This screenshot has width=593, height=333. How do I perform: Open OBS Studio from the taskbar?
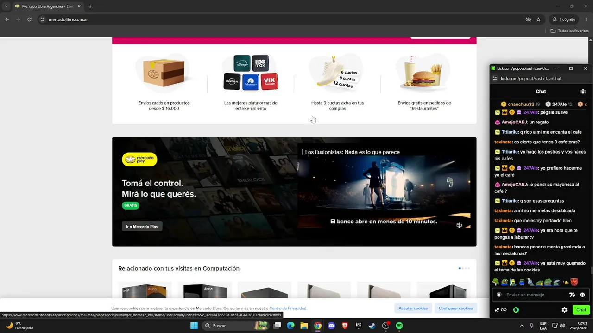(386, 326)
